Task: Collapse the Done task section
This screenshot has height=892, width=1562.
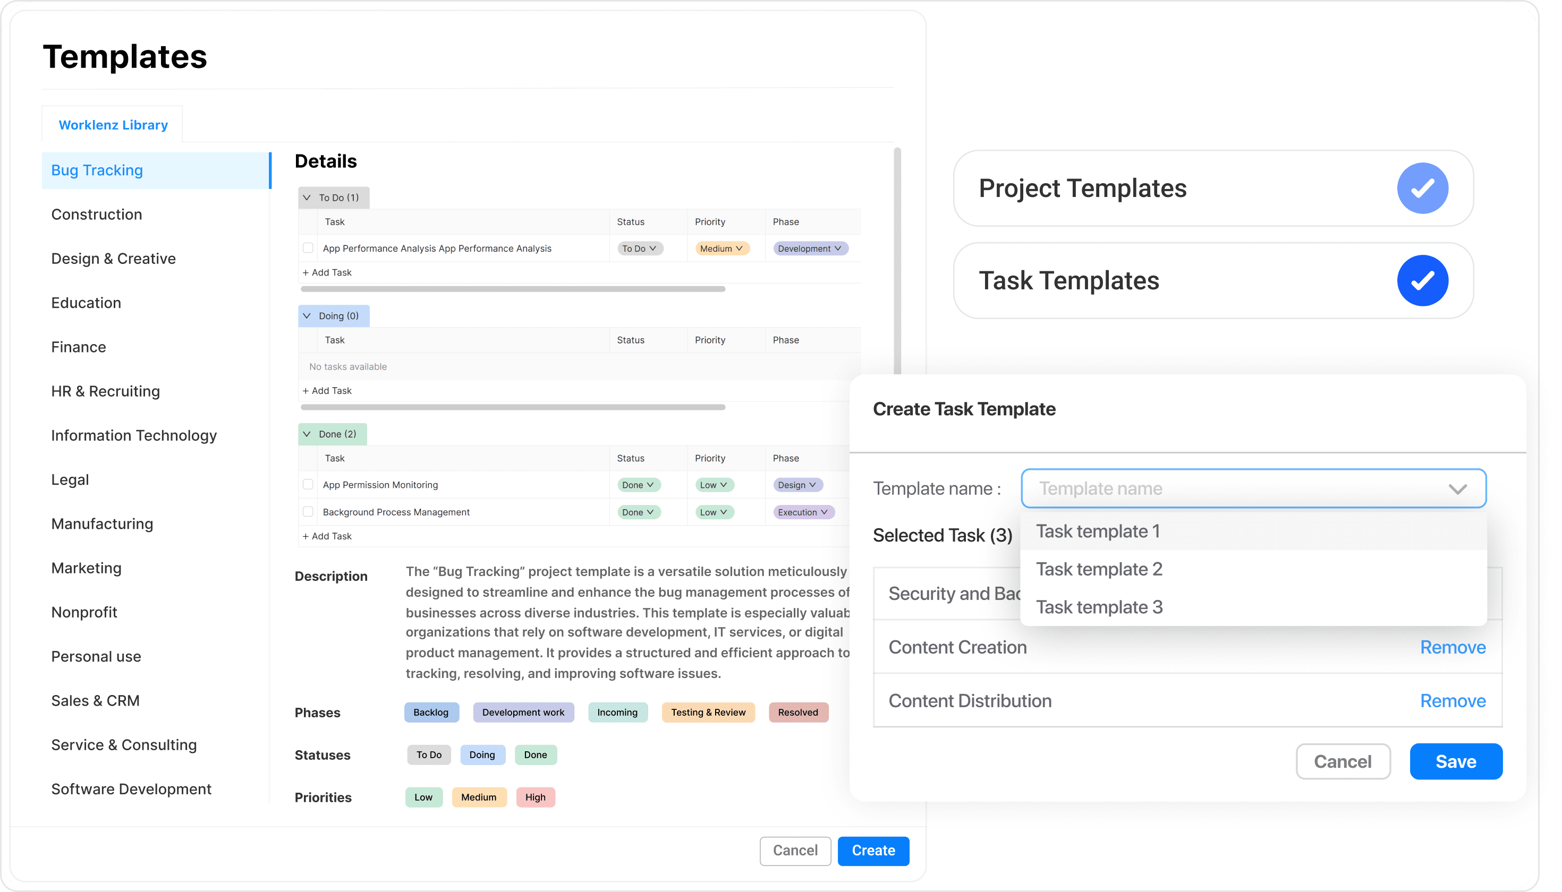Action: point(307,434)
